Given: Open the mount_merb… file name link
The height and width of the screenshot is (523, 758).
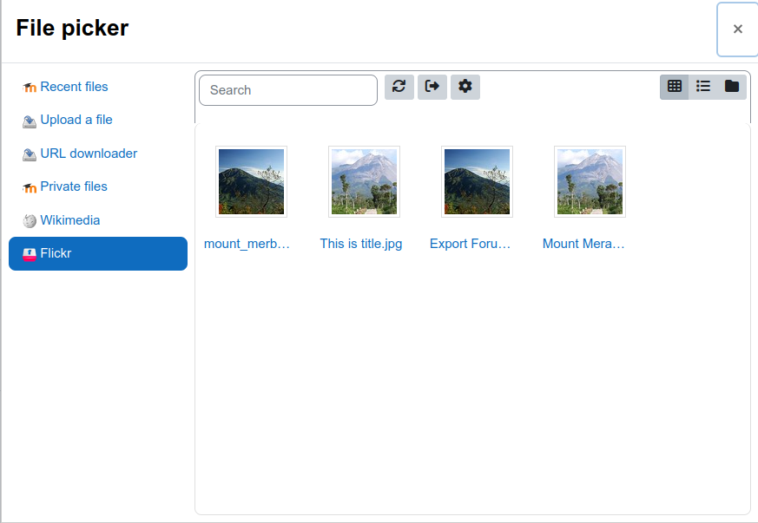Looking at the screenshot, I should click(247, 244).
